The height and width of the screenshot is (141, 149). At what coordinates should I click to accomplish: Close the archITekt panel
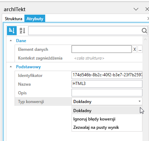tap(147, 9)
